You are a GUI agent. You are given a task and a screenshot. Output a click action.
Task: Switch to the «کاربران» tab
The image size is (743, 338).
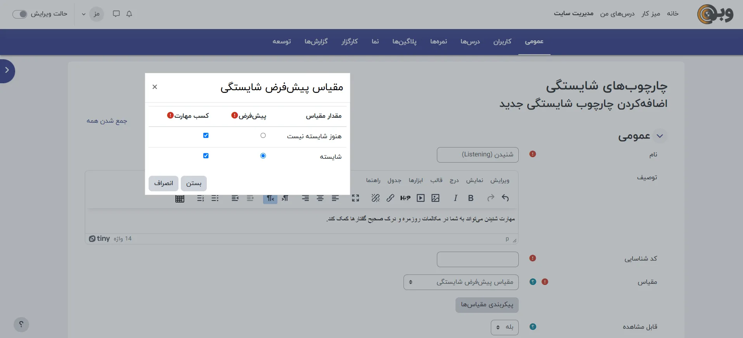pyautogui.click(x=502, y=41)
